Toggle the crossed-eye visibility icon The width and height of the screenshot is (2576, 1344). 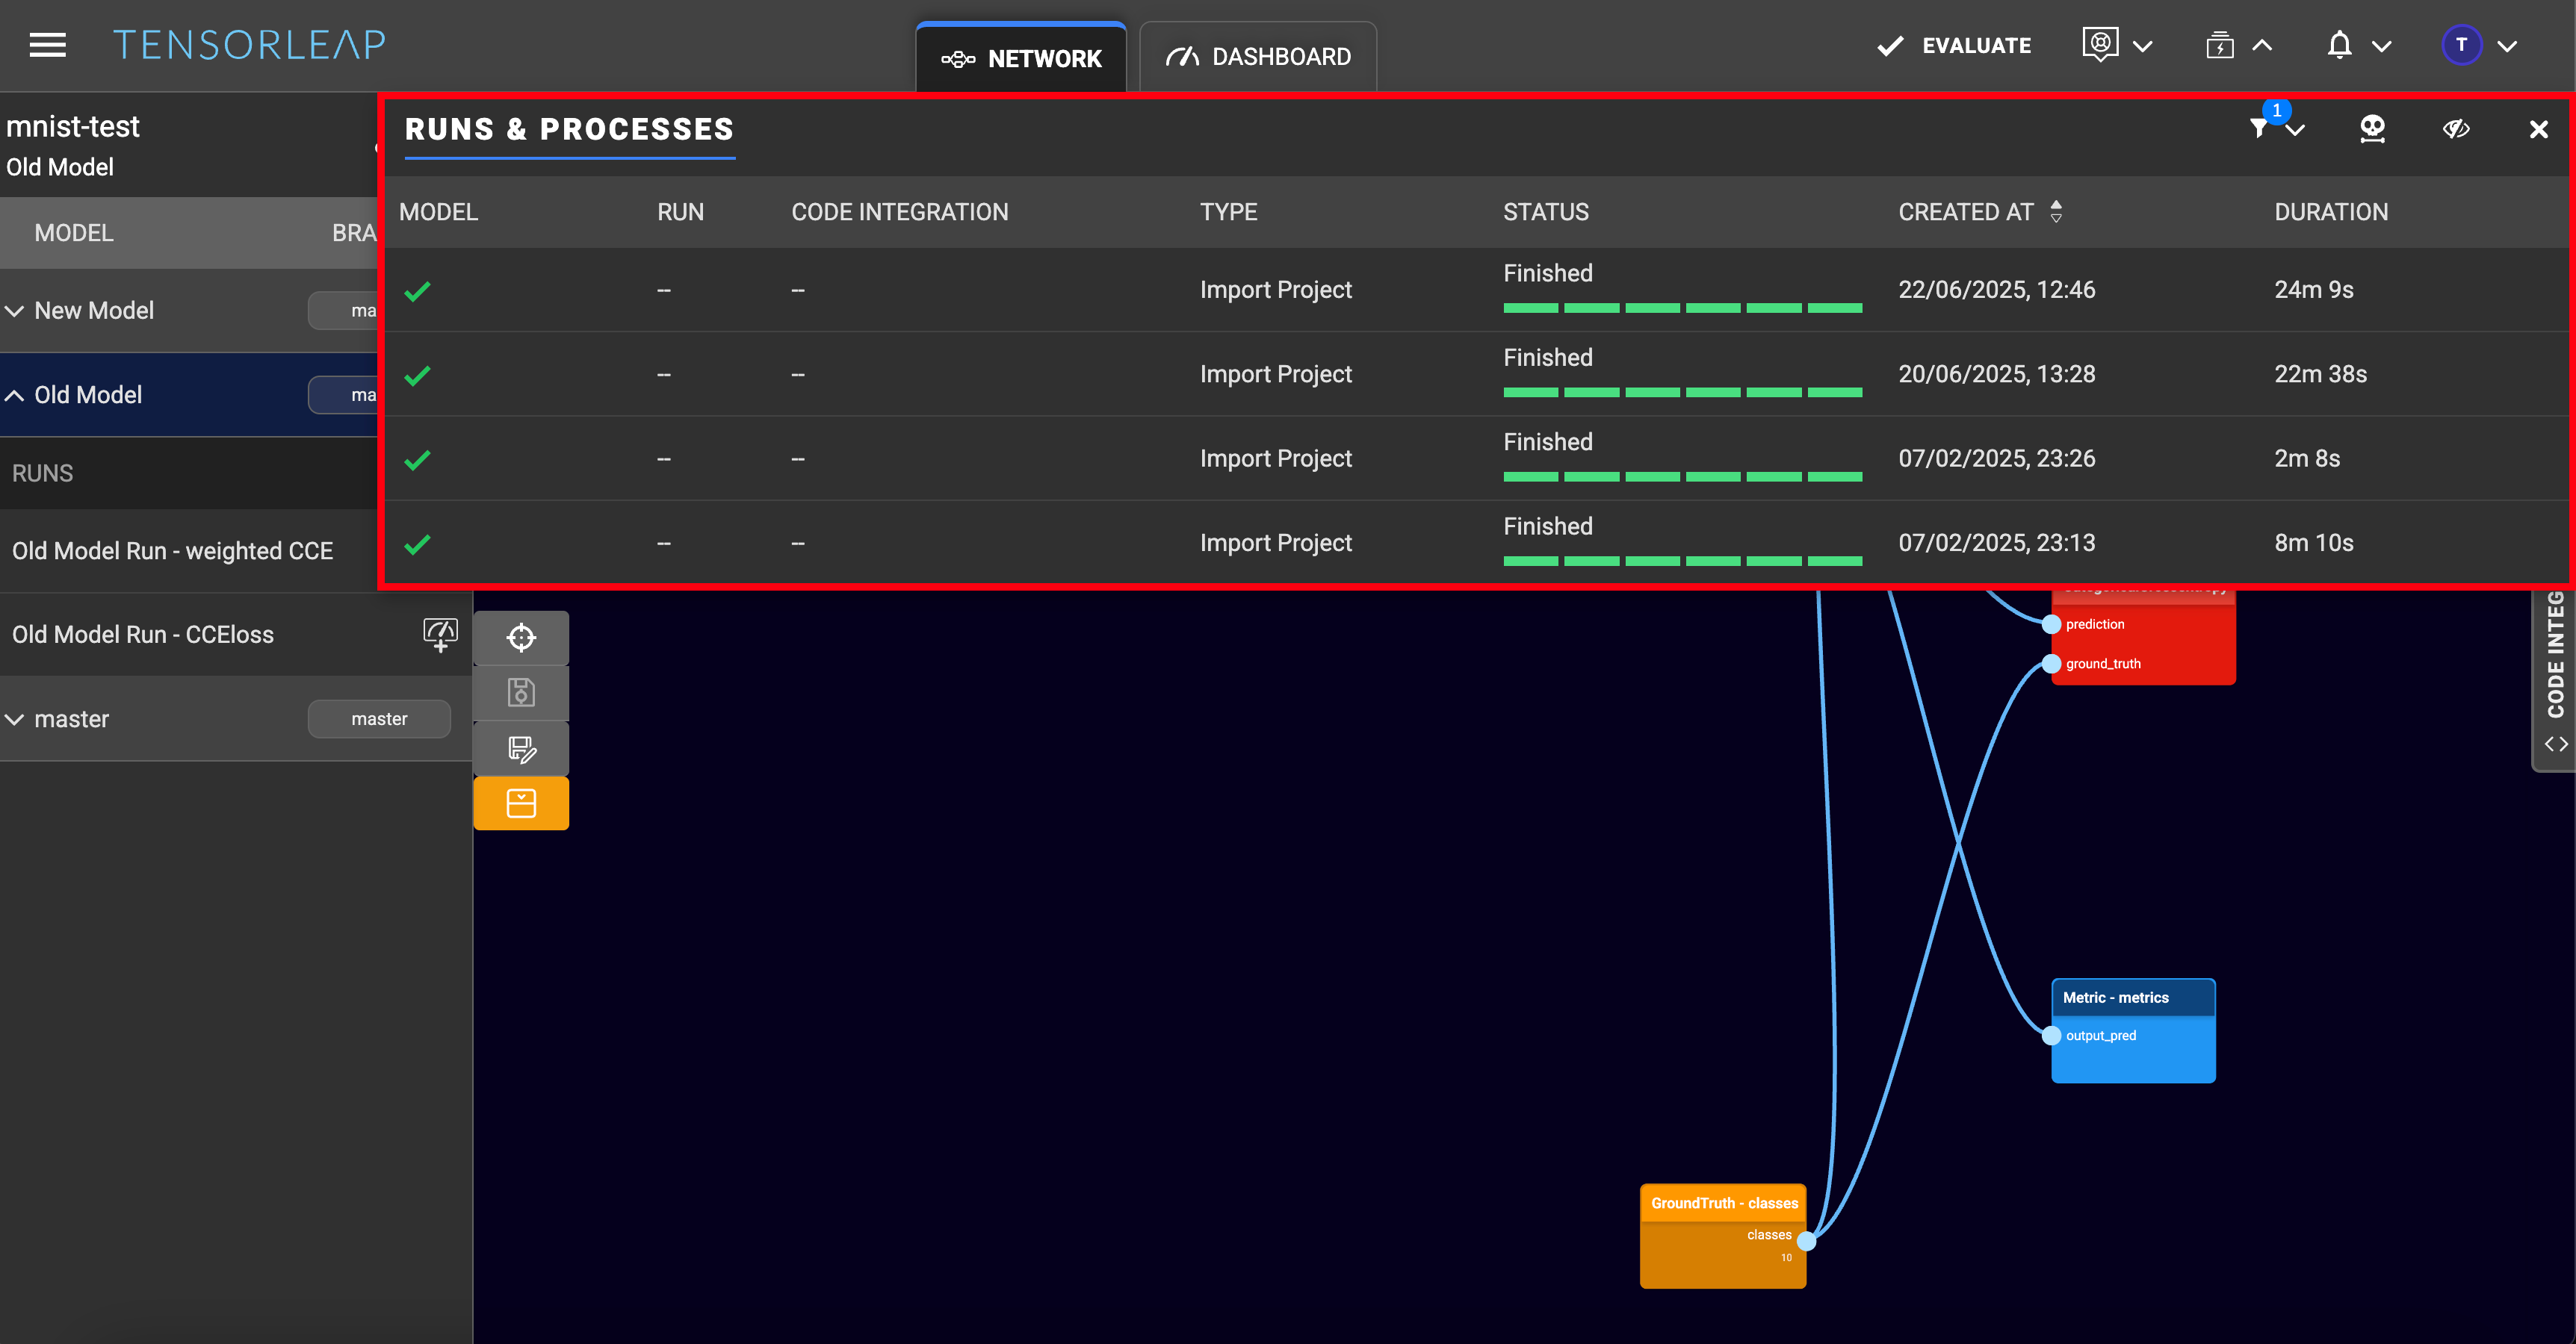(x=2456, y=129)
